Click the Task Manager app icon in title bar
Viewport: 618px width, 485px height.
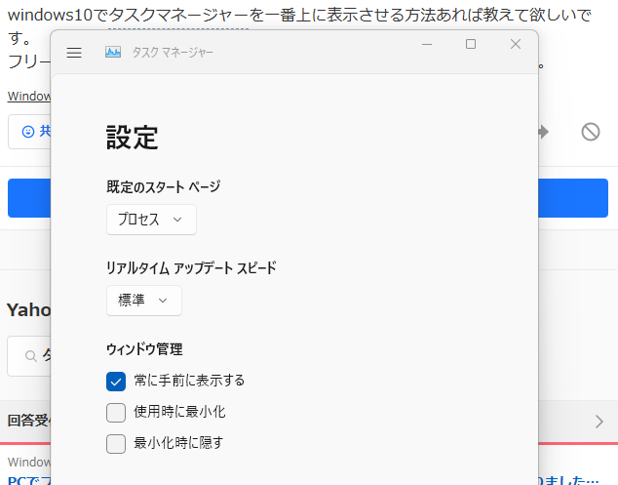point(113,52)
